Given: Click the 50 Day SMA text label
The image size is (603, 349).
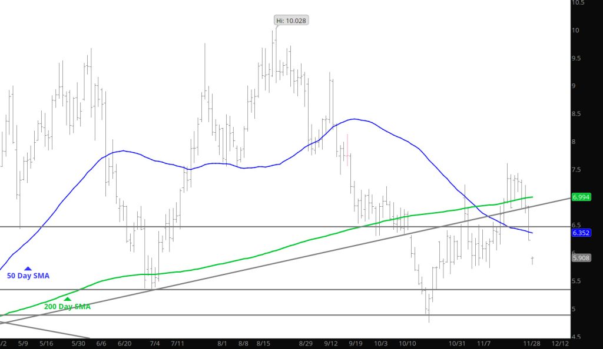Looking at the screenshot, I should coord(28,276).
